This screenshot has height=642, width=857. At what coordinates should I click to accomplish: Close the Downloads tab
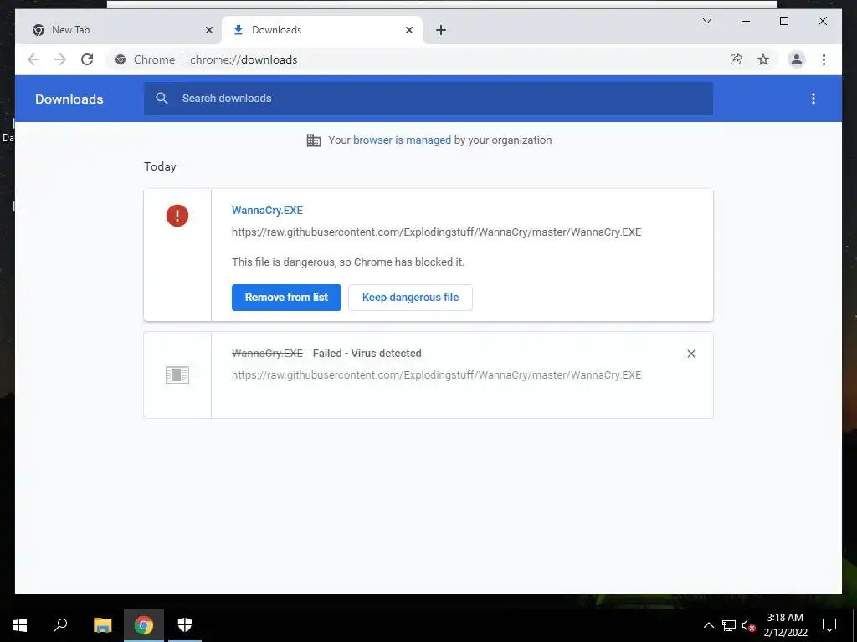click(408, 30)
